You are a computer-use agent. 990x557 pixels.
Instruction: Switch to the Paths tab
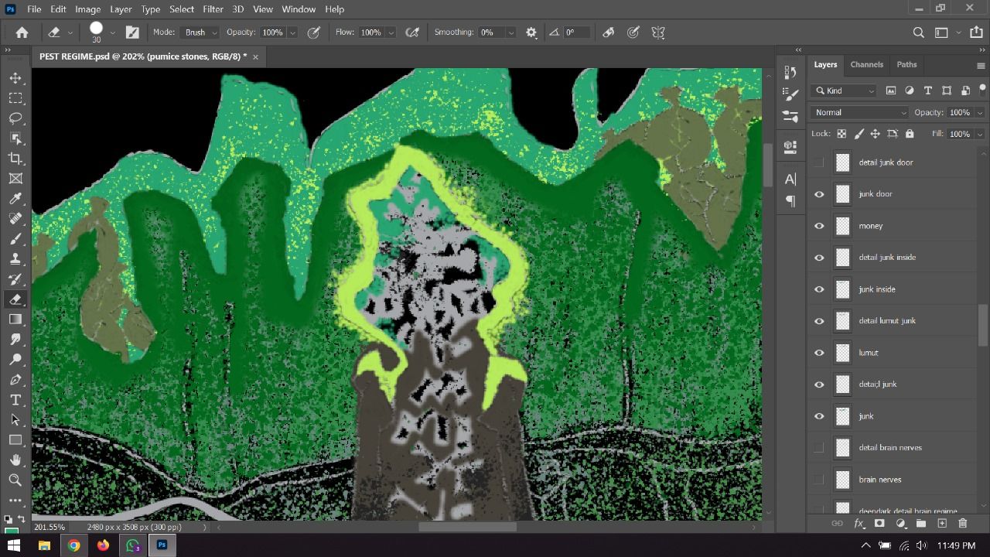point(906,64)
